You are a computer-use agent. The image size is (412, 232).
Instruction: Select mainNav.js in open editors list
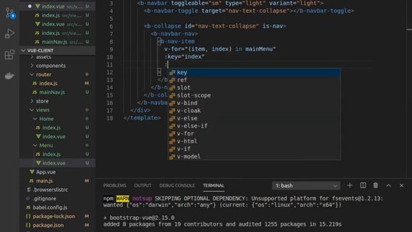click(x=57, y=42)
